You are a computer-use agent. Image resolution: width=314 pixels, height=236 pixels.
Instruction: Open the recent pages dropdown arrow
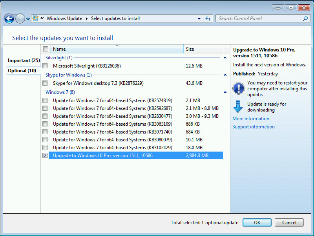(28, 19)
